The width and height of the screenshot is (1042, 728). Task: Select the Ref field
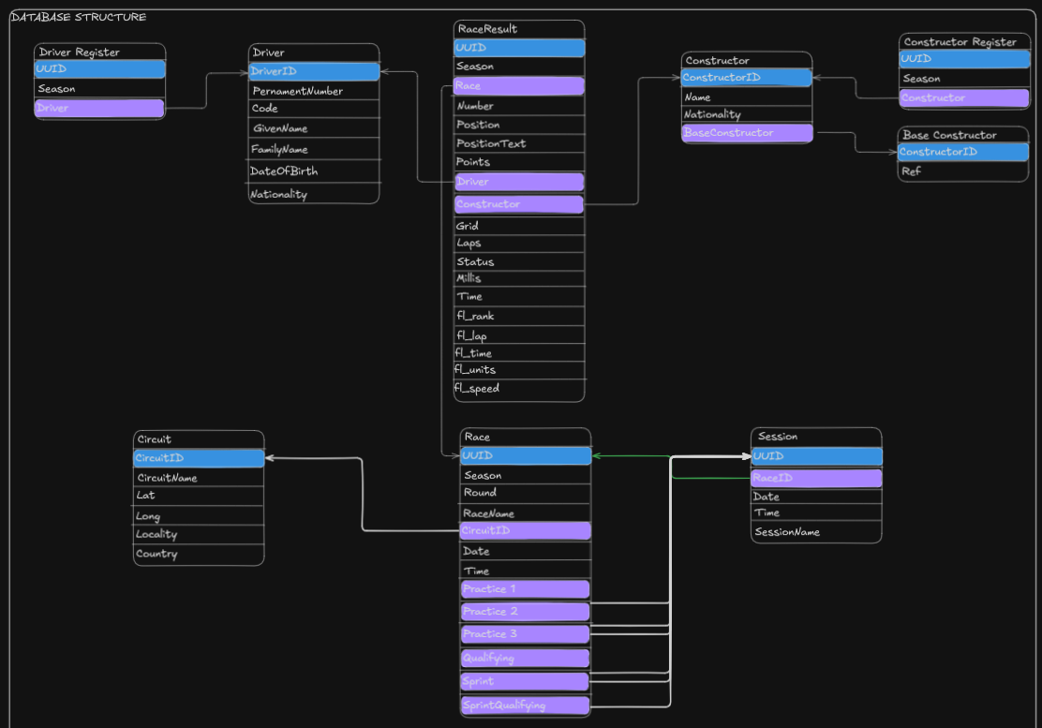[x=963, y=171]
